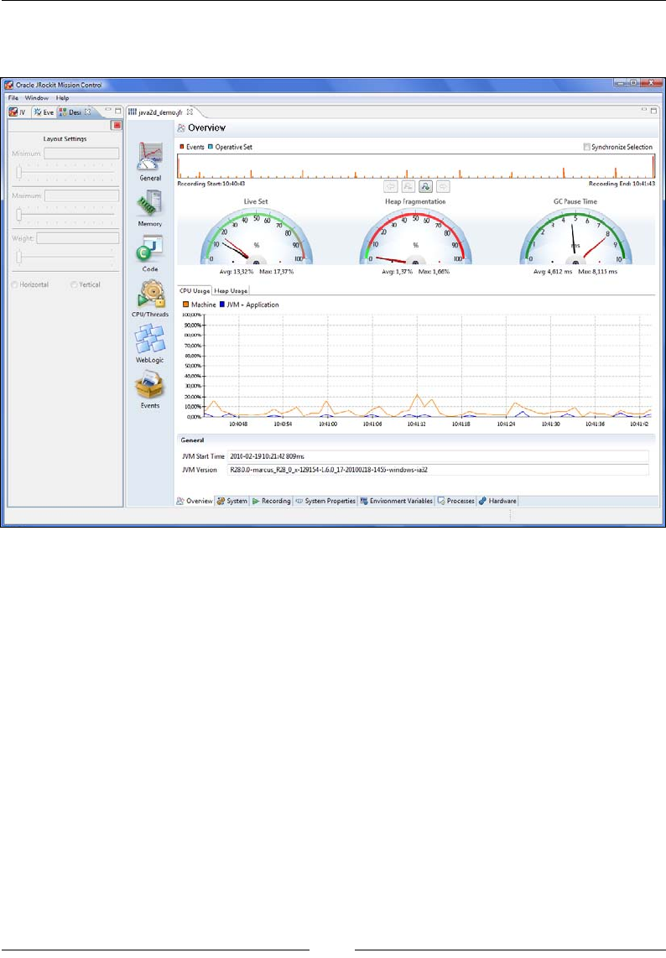Click the zoom in range button
This screenshot has width=666, height=958.
coord(426,186)
